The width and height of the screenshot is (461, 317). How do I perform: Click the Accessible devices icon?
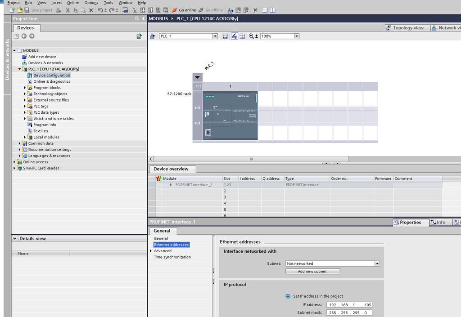pyautogui.click(x=230, y=10)
